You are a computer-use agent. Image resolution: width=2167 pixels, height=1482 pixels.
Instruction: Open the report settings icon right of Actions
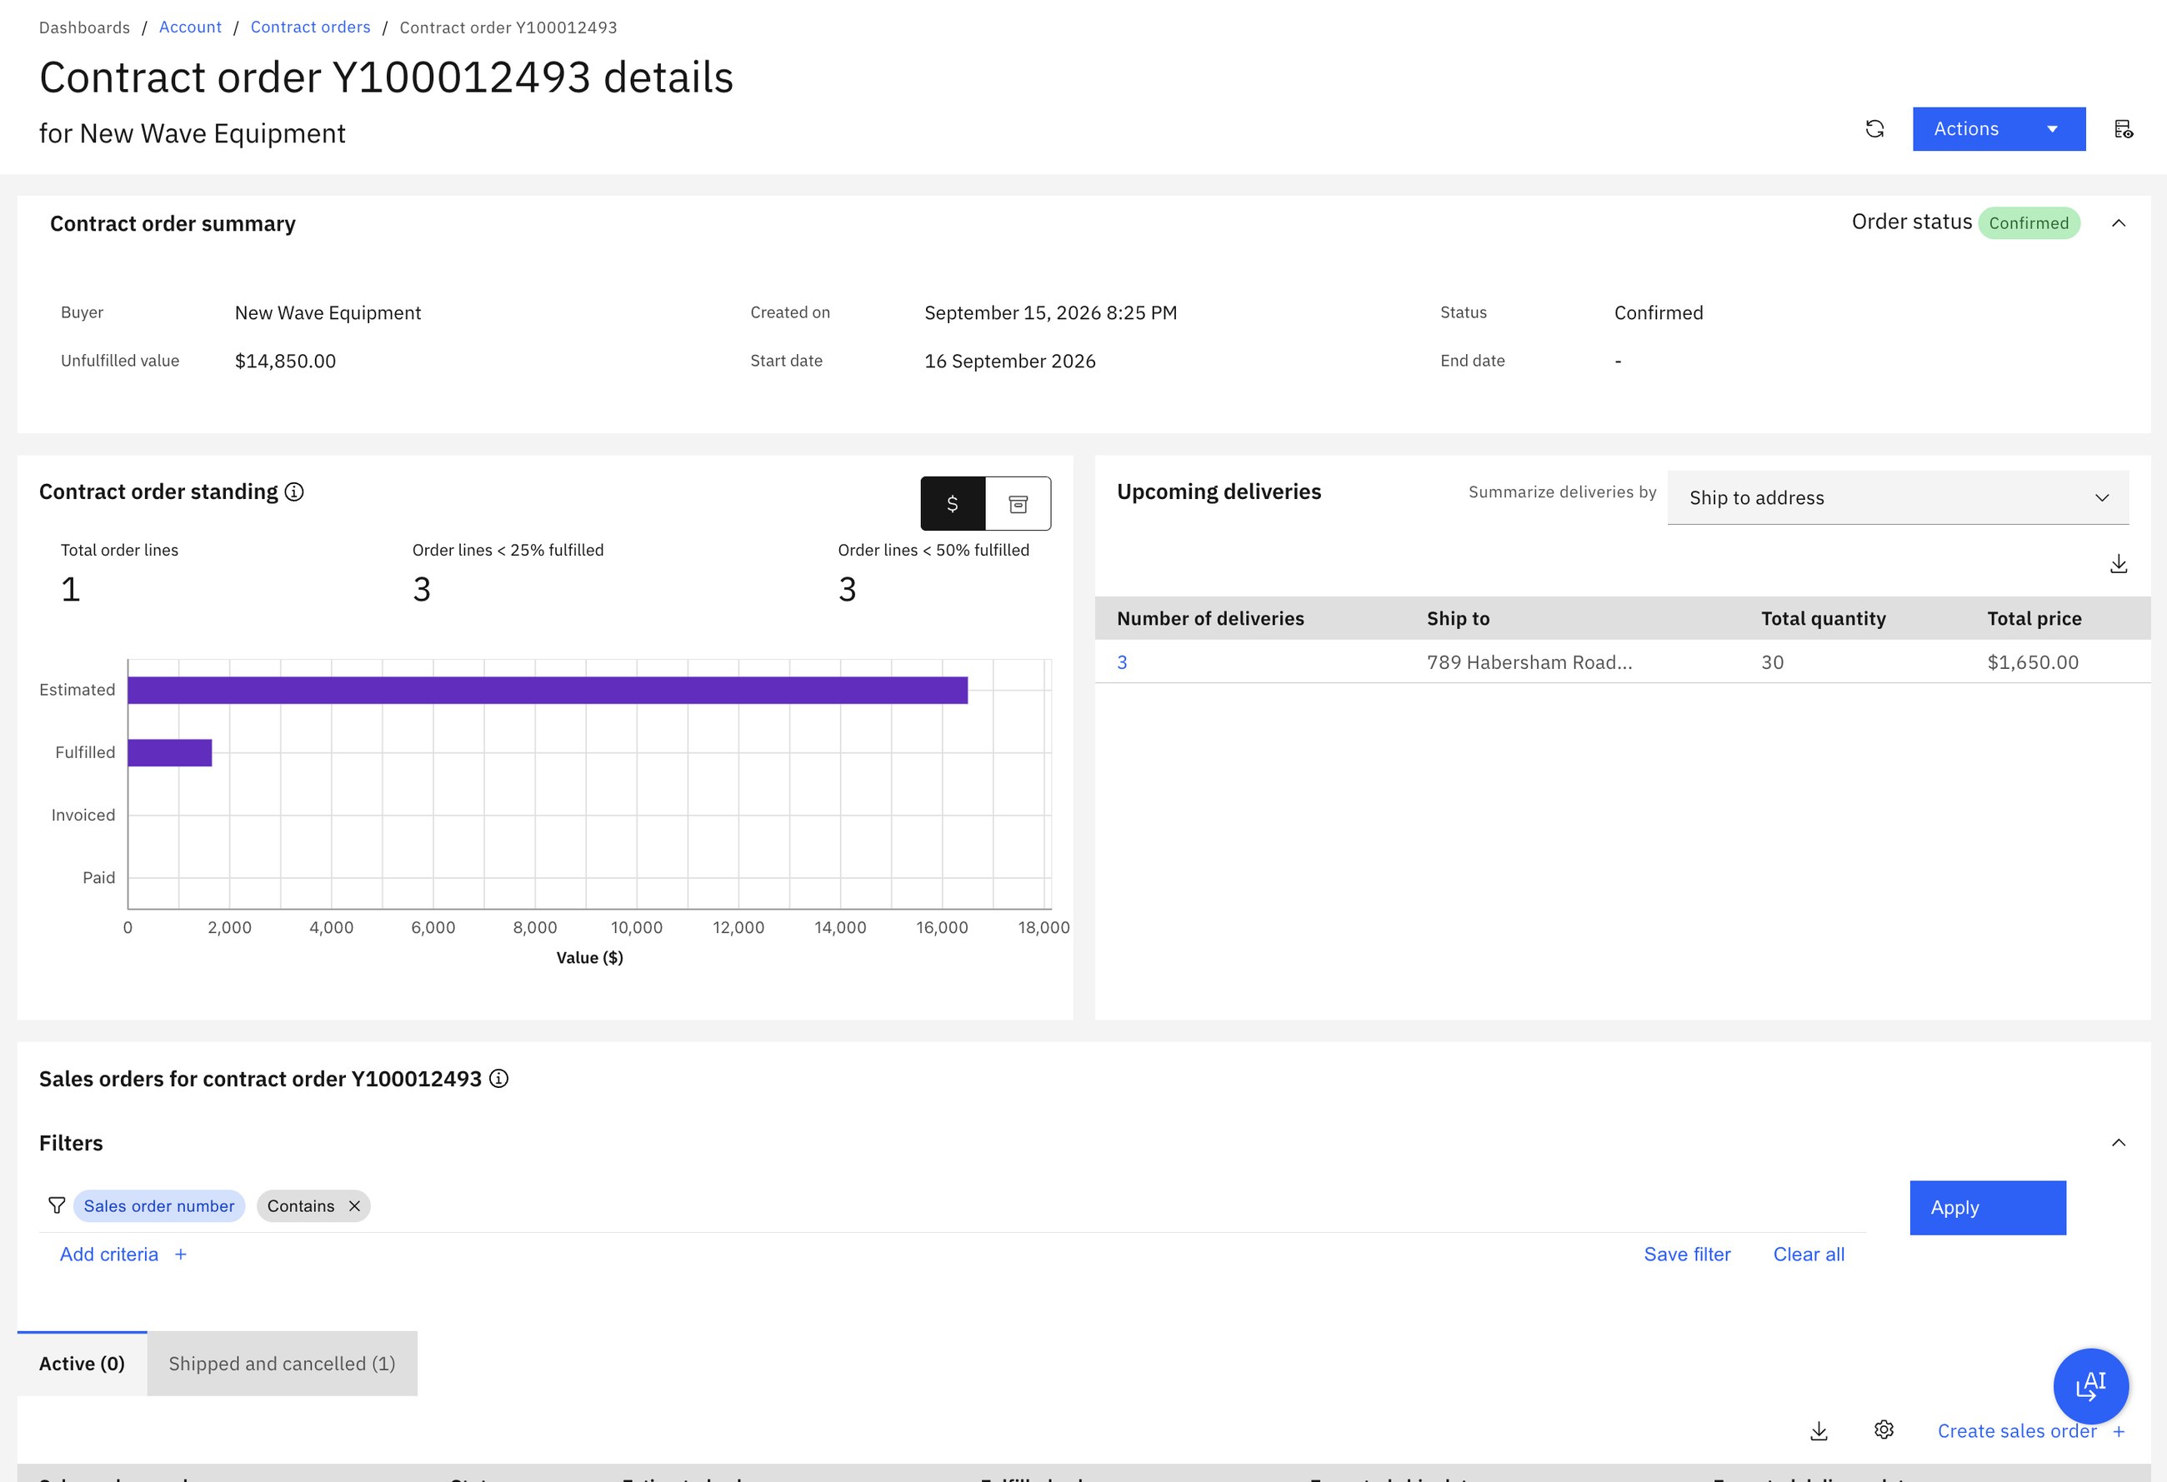2123,128
